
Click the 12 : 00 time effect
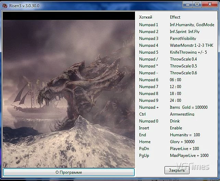[x=175, y=87]
